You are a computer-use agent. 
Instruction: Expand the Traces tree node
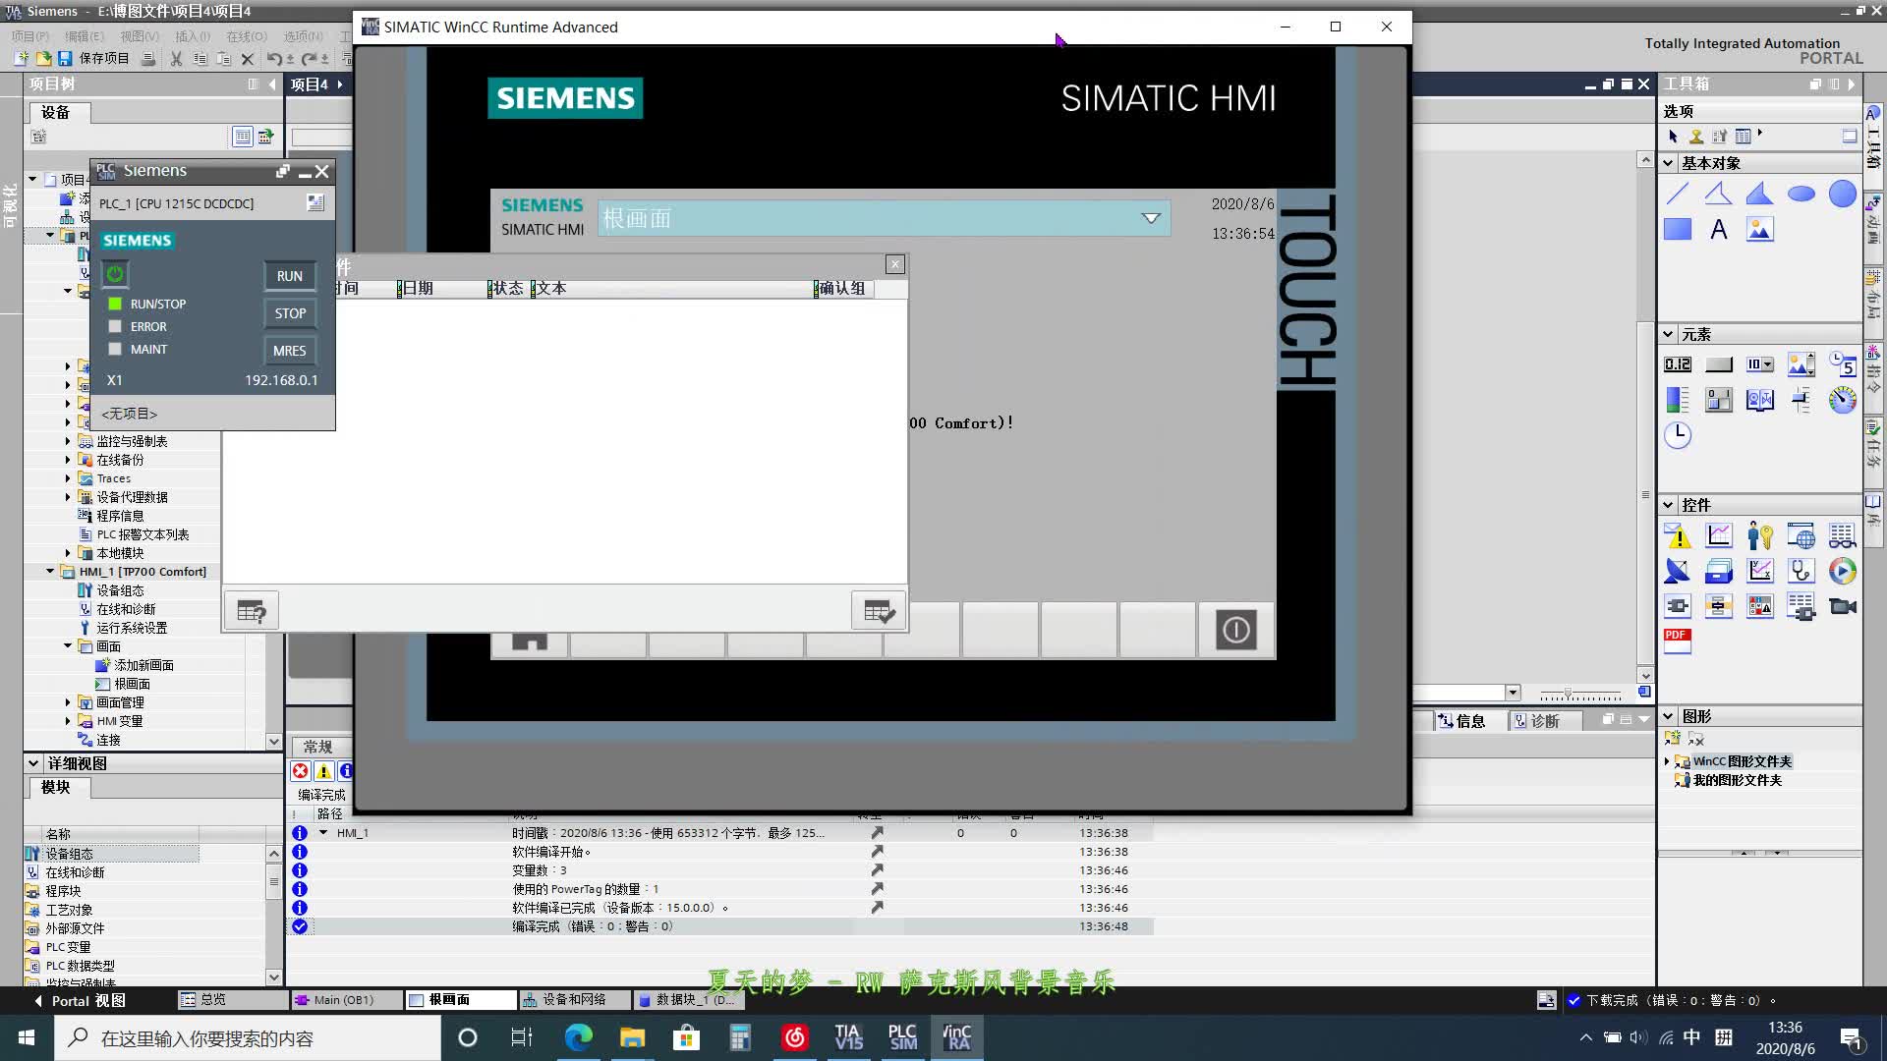pos(68,478)
